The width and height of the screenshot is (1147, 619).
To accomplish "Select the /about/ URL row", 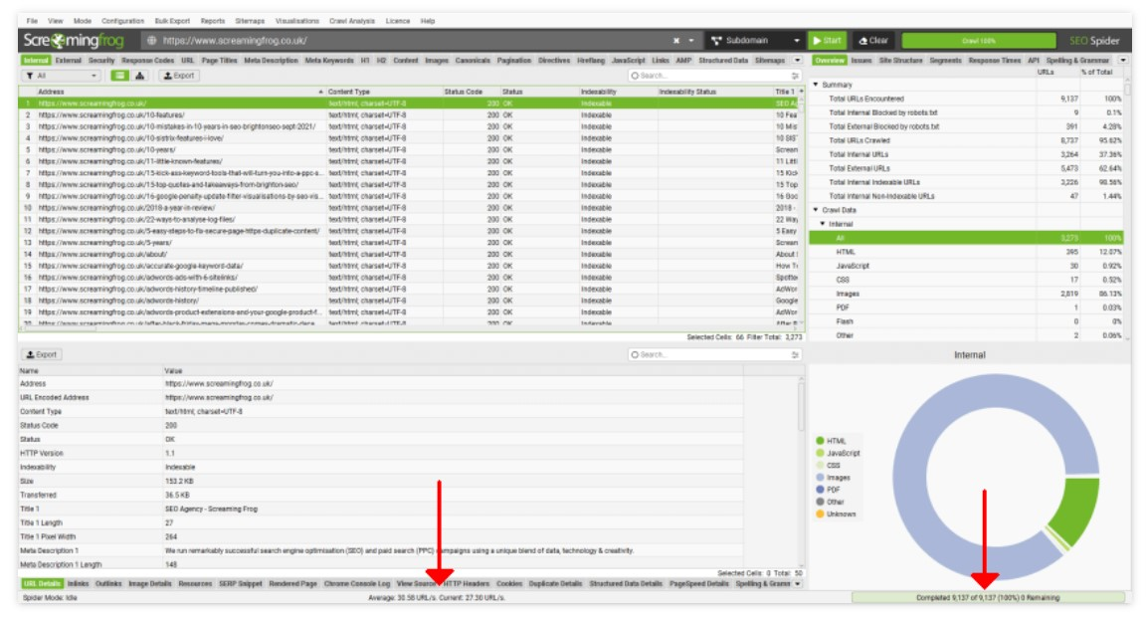I will coord(411,254).
